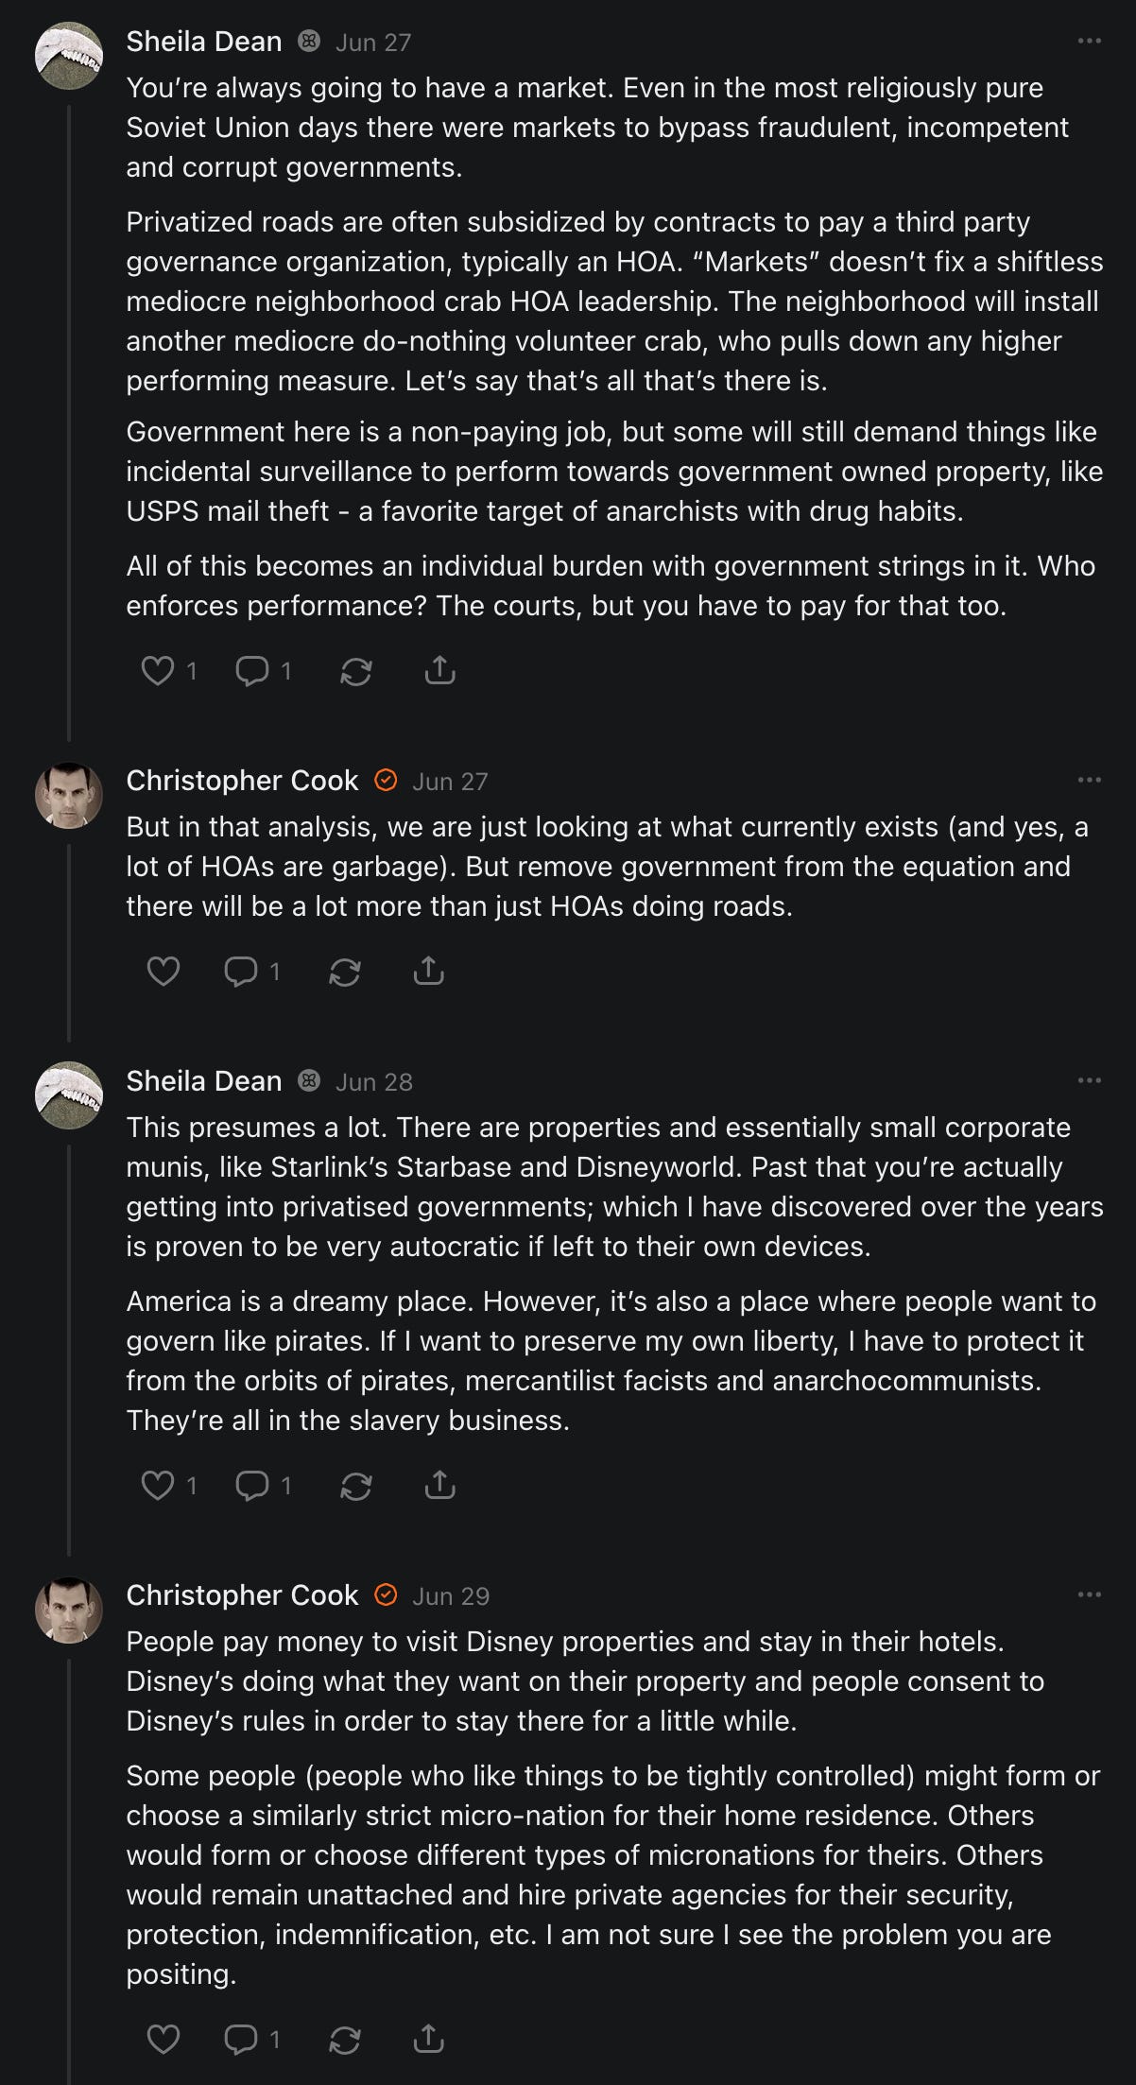Open Christopher Cook's profile name on Jun 29 comment
Viewport: 1136px width, 2085px height.
pyautogui.click(x=242, y=1595)
